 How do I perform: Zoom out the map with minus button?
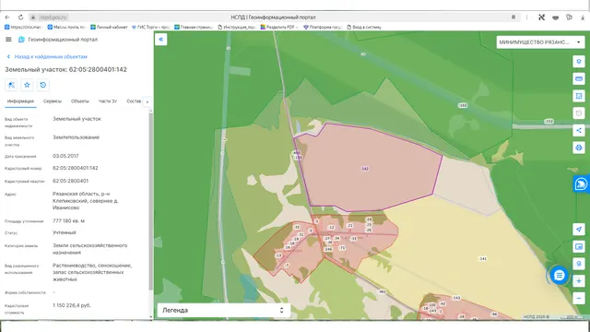click(x=579, y=298)
